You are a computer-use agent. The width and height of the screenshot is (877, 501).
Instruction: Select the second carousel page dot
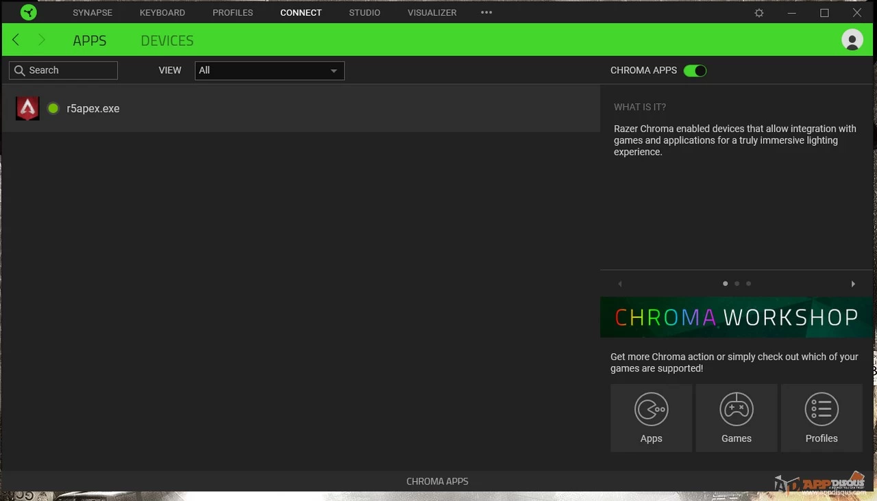point(737,283)
